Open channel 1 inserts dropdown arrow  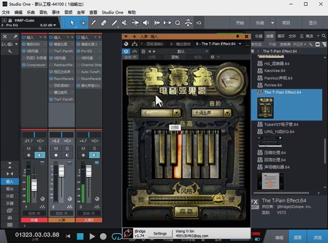pos(40,37)
